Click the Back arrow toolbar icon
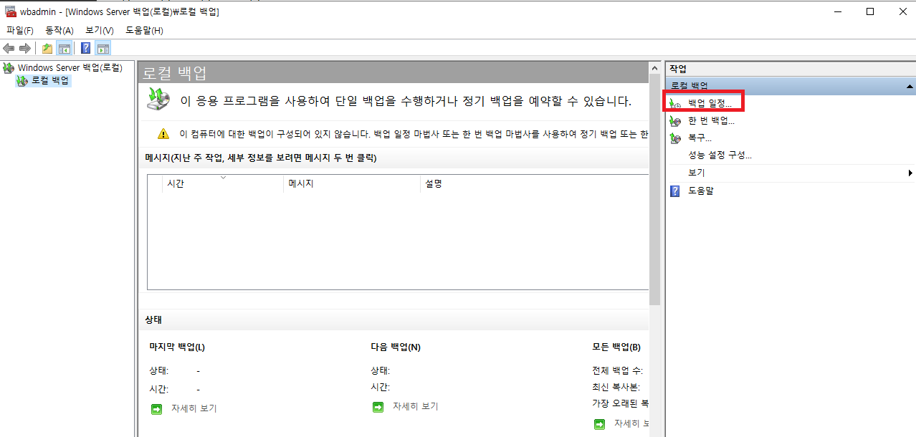Image resolution: width=916 pixels, height=437 pixels. coord(9,48)
